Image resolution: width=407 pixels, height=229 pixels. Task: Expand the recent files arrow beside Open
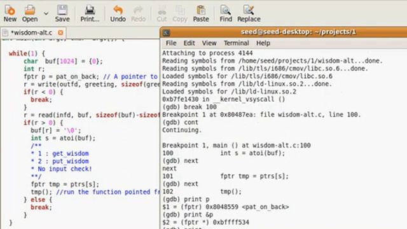tap(46, 13)
